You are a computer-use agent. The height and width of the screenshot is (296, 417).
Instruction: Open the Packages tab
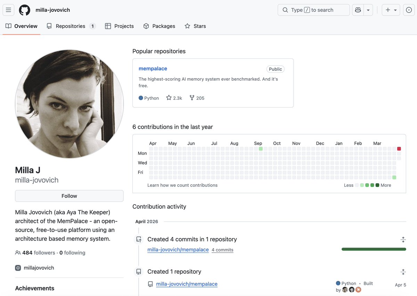click(159, 26)
